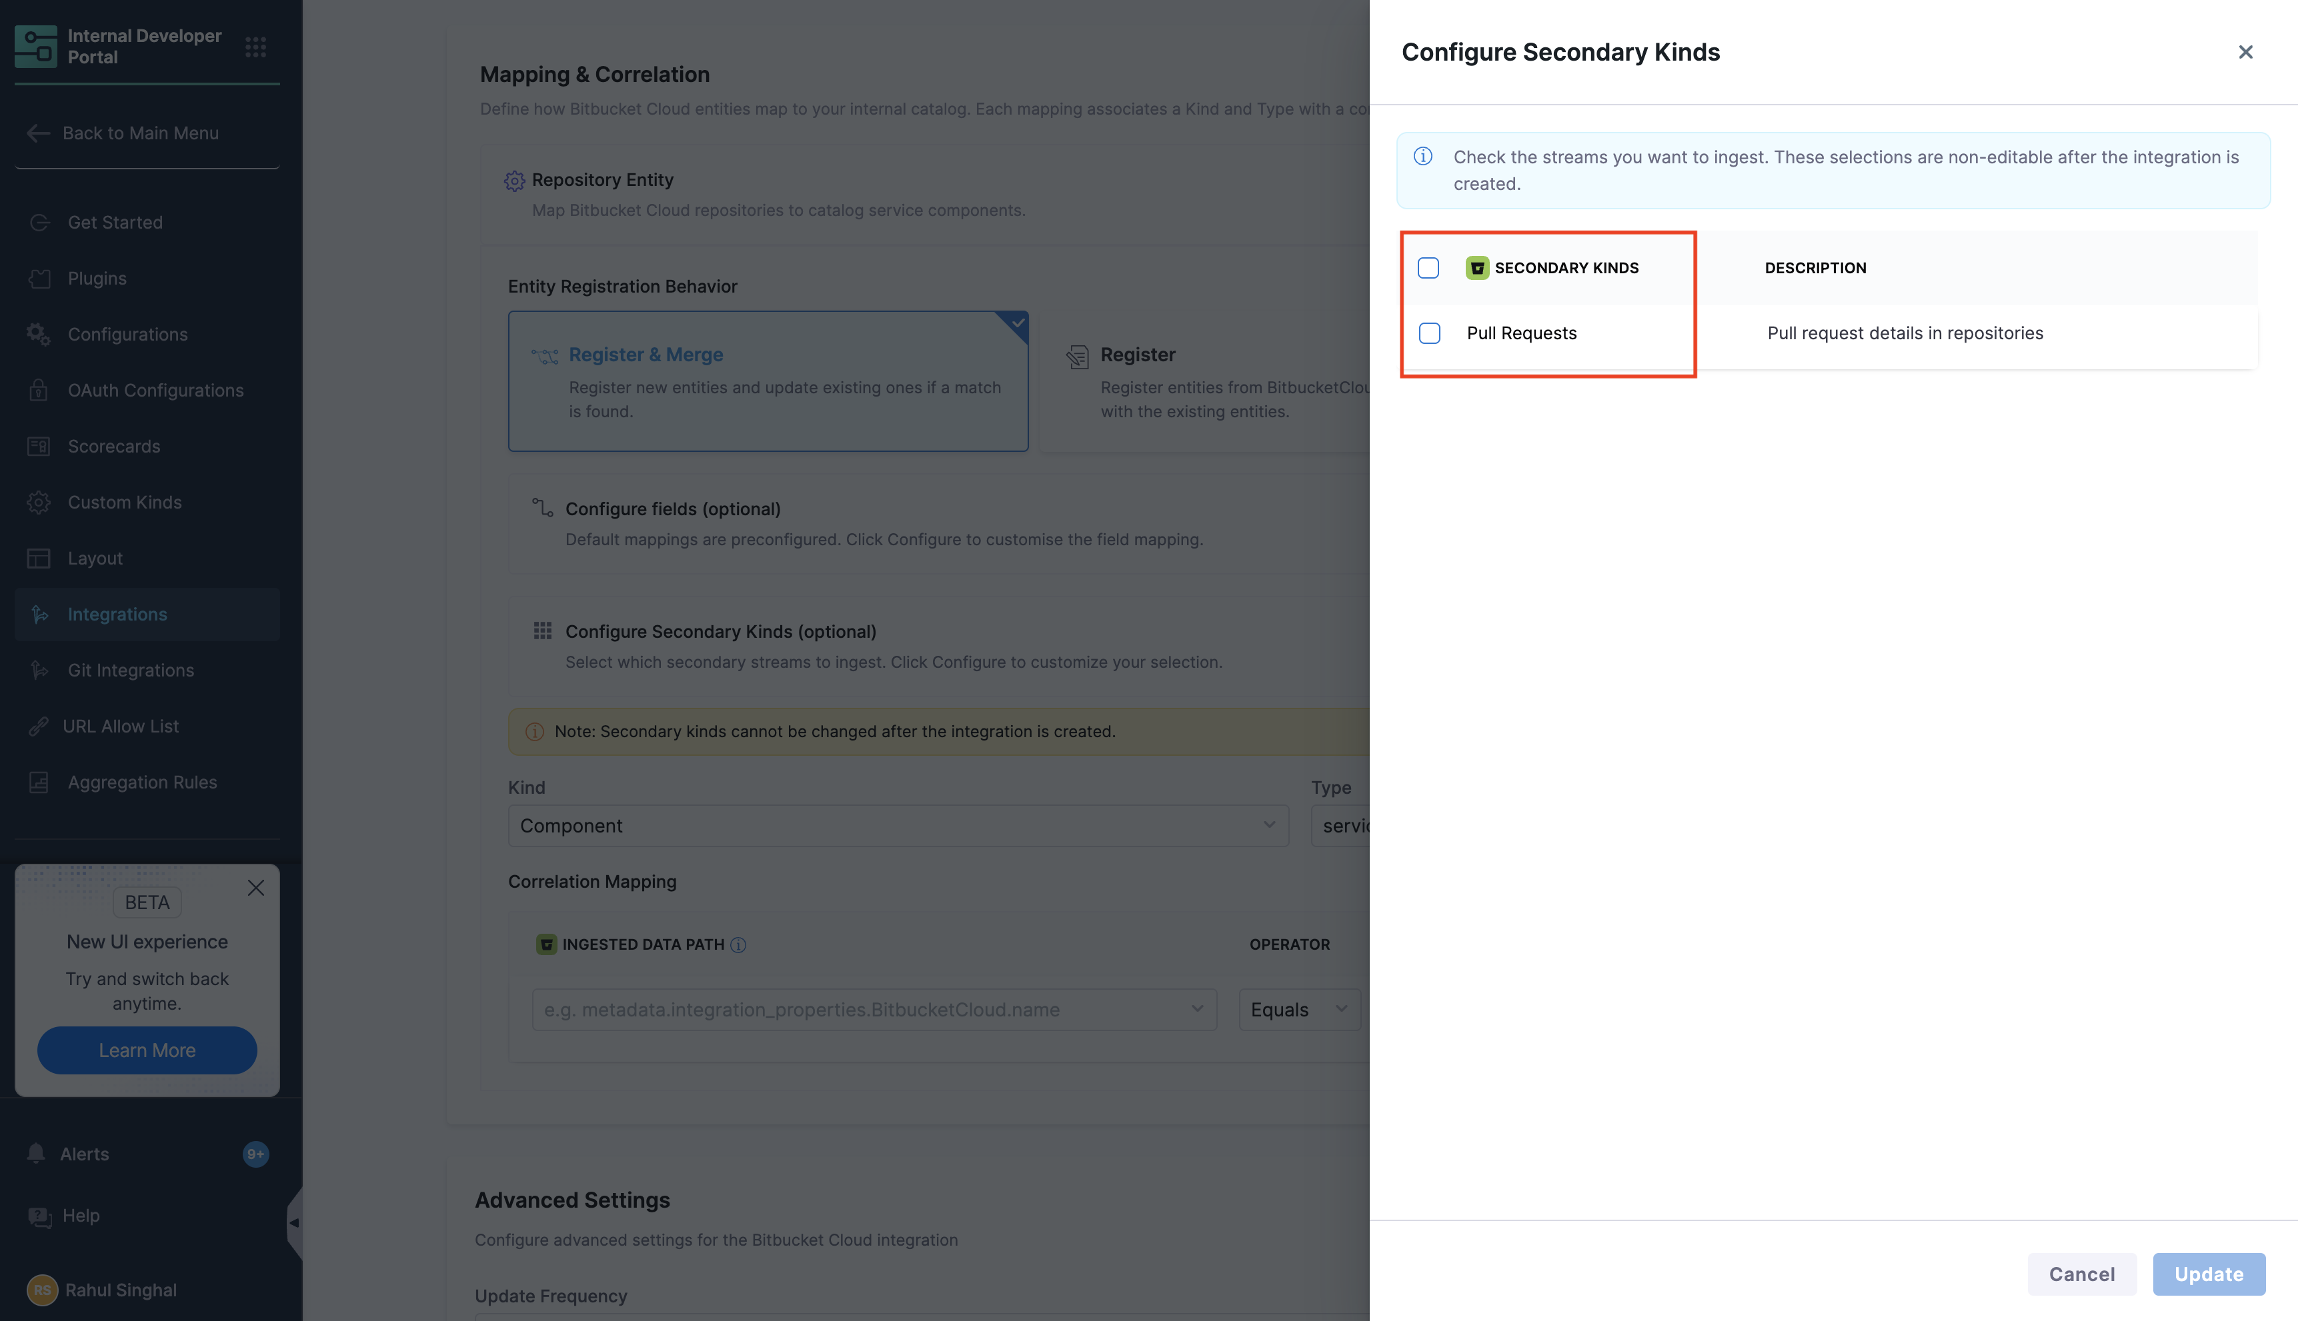Image resolution: width=2298 pixels, height=1321 pixels.
Task: Click the Cancel button
Action: [2081, 1274]
